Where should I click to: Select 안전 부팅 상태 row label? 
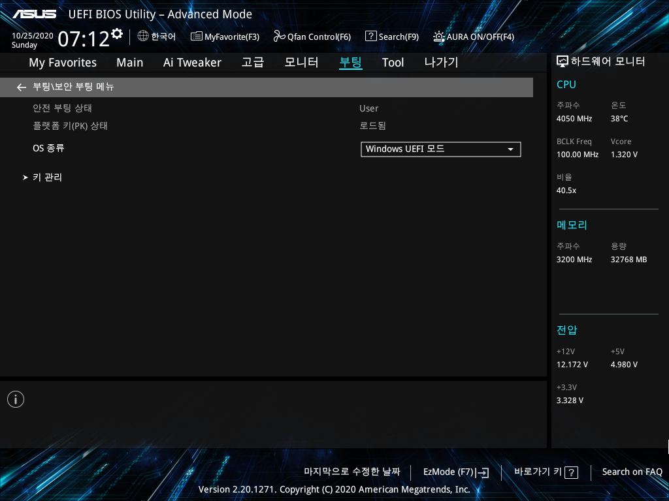click(62, 108)
